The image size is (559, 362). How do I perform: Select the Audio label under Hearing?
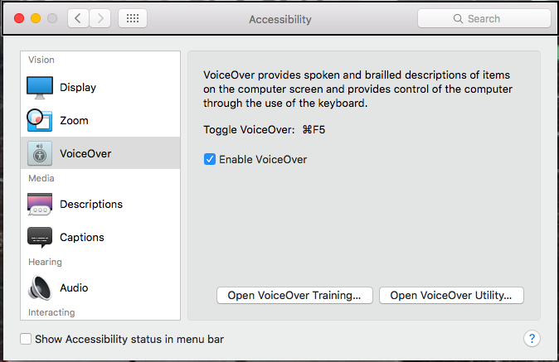(x=74, y=287)
